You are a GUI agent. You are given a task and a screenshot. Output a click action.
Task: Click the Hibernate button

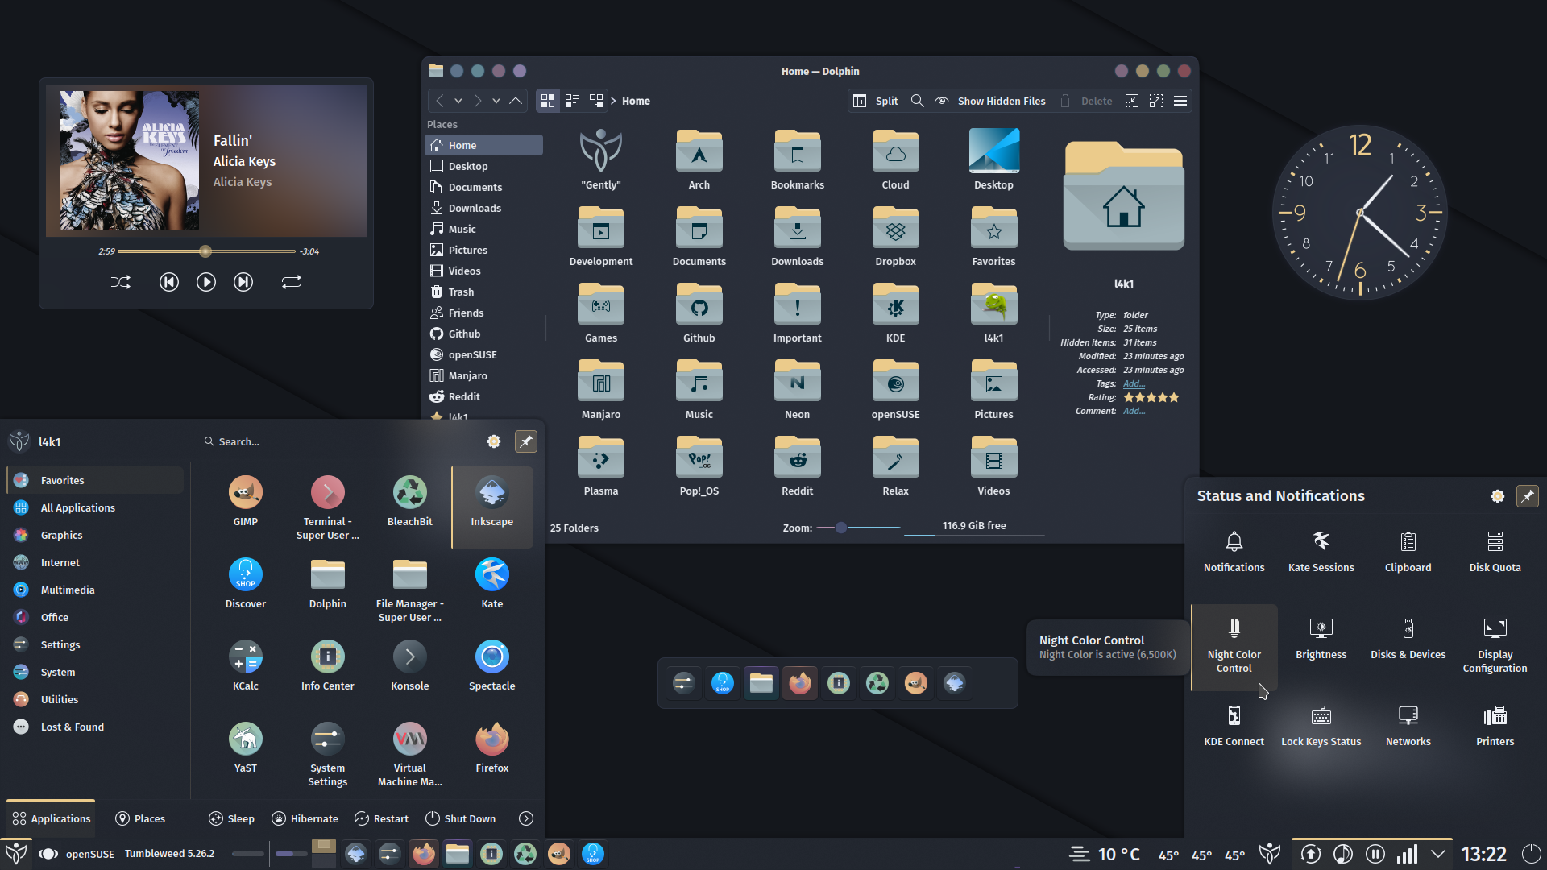tap(305, 818)
